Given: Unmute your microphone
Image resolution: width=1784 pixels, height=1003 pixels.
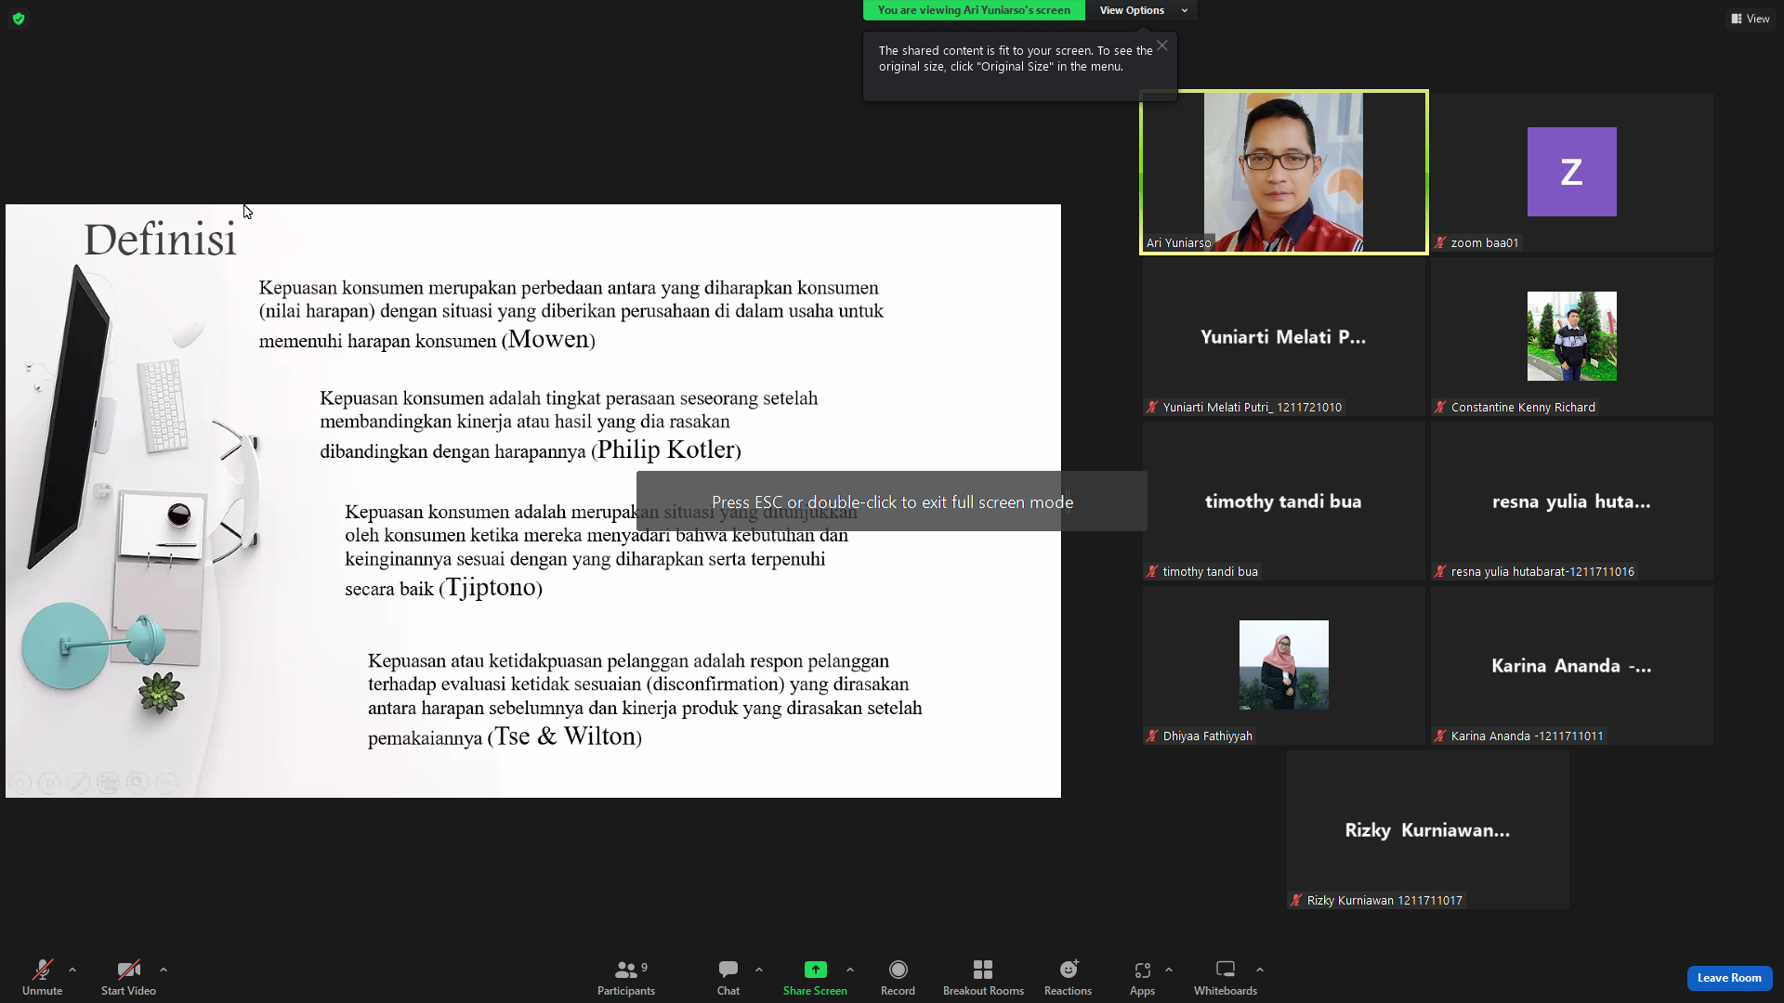Looking at the screenshot, I should (x=42, y=977).
